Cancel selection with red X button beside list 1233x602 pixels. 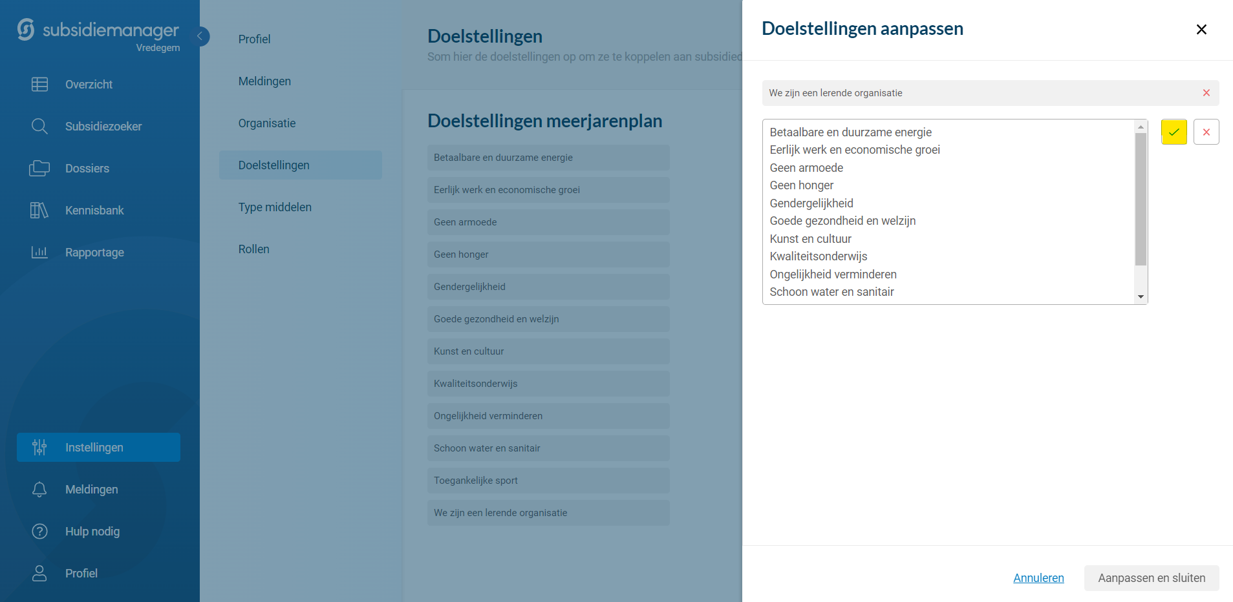click(1206, 132)
